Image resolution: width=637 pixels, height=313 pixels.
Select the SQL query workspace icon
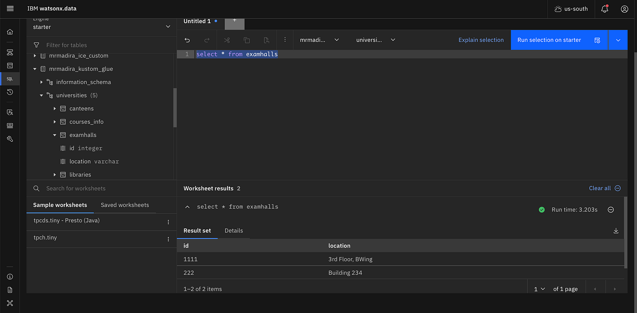point(10,79)
